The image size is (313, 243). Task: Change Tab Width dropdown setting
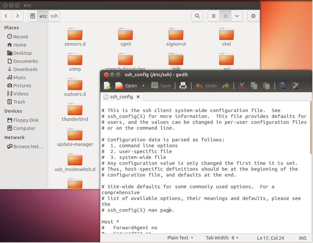pos(222,238)
